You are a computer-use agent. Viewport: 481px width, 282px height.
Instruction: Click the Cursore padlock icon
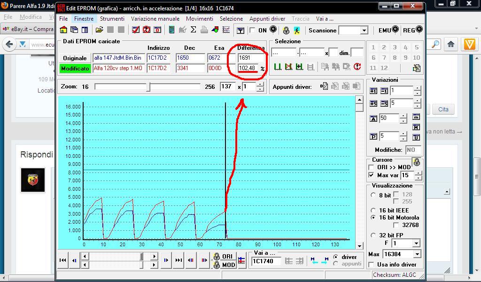(417, 162)
